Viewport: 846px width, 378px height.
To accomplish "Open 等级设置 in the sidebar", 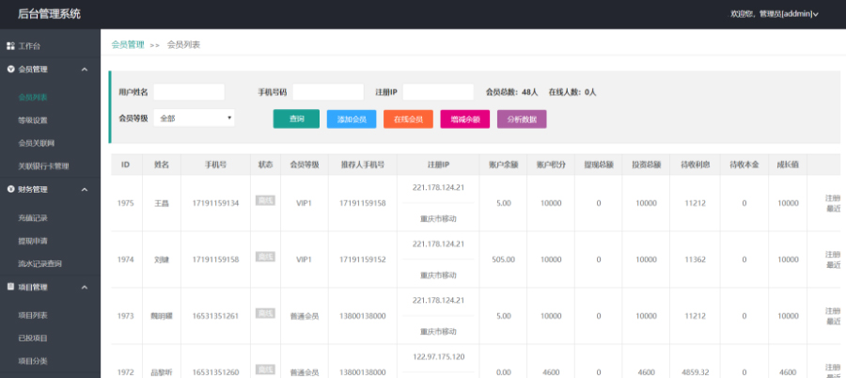I will (x=33, y=120).
